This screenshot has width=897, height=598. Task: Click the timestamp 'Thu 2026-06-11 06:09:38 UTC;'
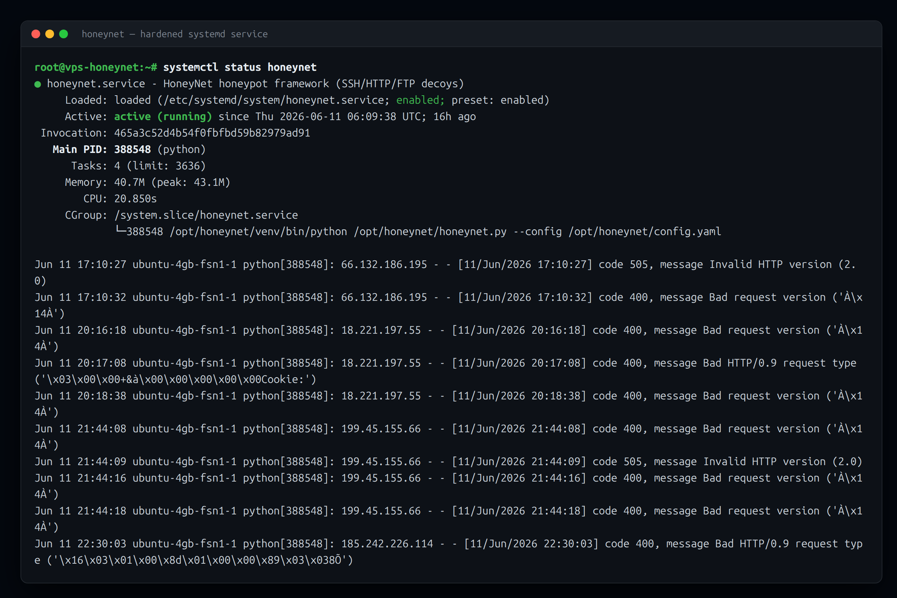coord(341,117)
